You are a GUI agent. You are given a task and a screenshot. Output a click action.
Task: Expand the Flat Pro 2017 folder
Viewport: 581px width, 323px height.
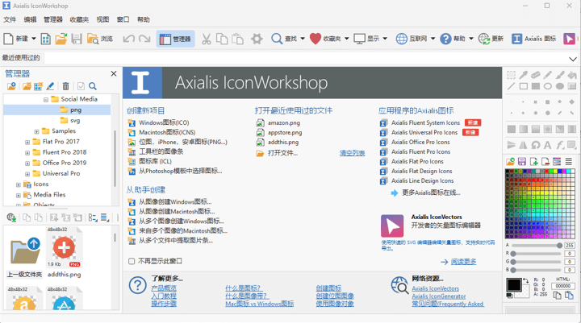pyautogui.click(x=27, y=142)
